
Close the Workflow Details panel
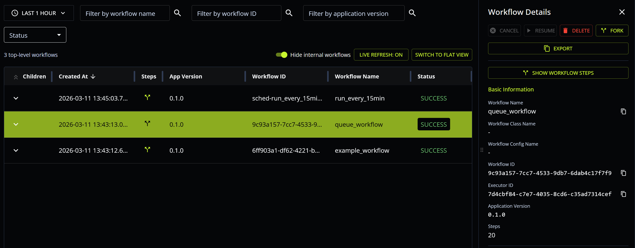(x=622, y=12)
